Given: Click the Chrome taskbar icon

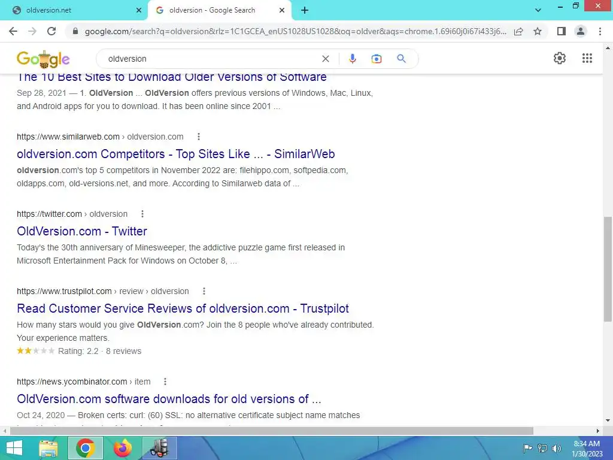Looking at the screenshot, I should (x=85, y=448).
